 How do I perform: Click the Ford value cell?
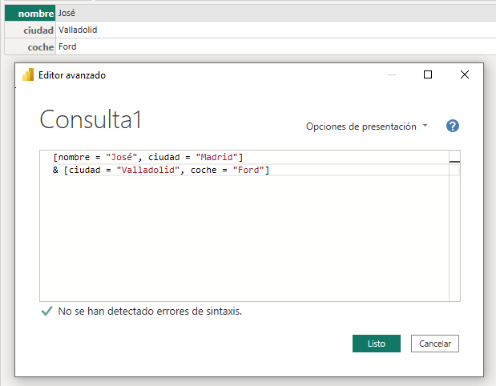[276, 46]
